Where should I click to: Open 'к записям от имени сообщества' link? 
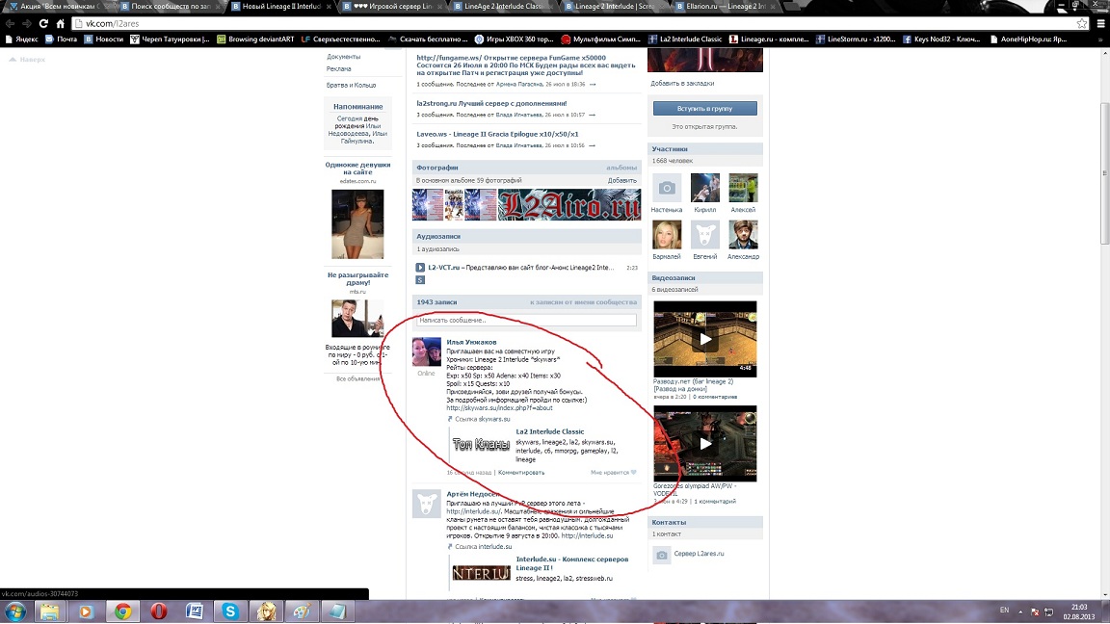coord(583,302)
